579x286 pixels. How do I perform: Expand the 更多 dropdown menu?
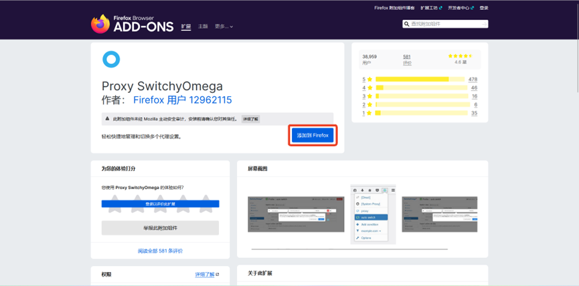224,27
